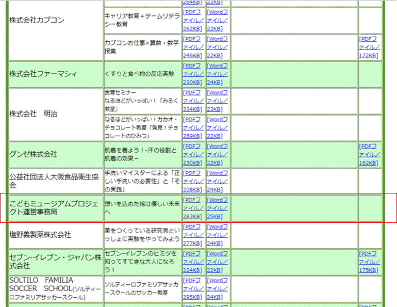The image size is (397, 307).
Task: Open the 277KB PDF for 塩野義製薬株式会社
Action: [193, 235]
